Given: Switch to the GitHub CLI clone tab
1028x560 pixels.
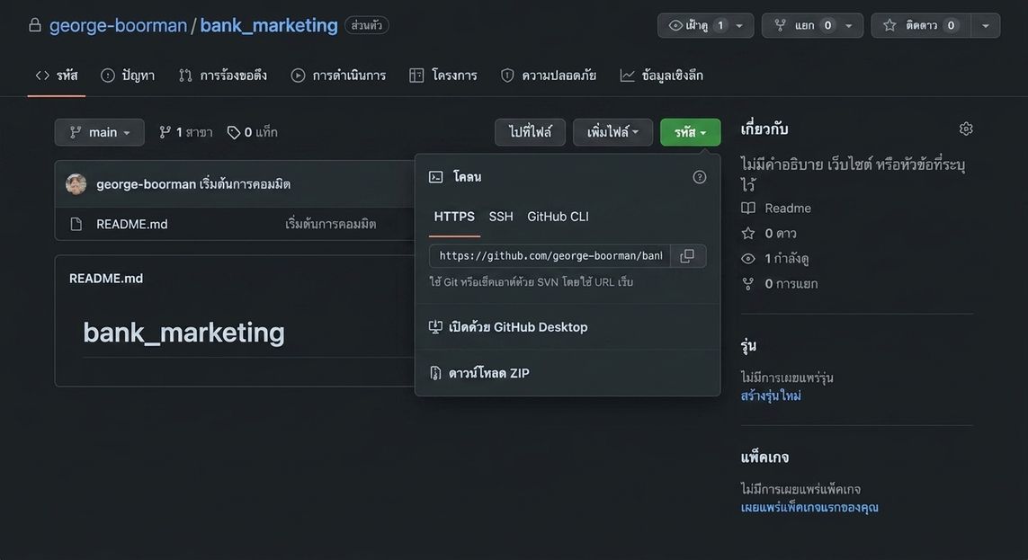Looking at the screenshot, I should tap(558, 217).
